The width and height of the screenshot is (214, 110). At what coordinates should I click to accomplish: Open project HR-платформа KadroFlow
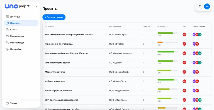pos(59,91)
